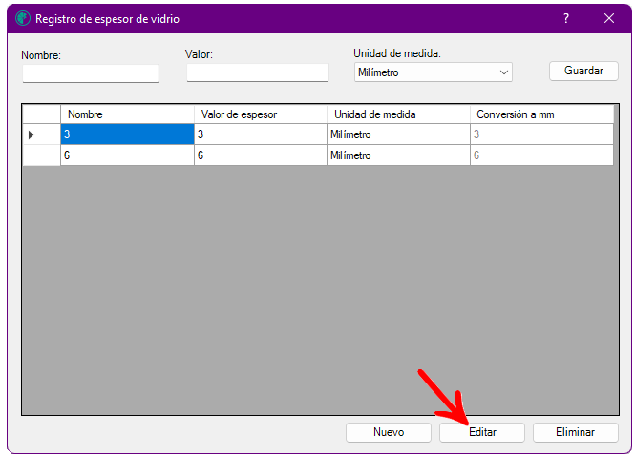Select Conversión a mm cell 3

[541, 134]
